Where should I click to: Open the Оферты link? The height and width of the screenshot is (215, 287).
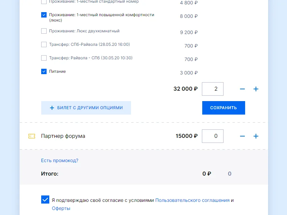pyautogui.click(x=61, y=208)
